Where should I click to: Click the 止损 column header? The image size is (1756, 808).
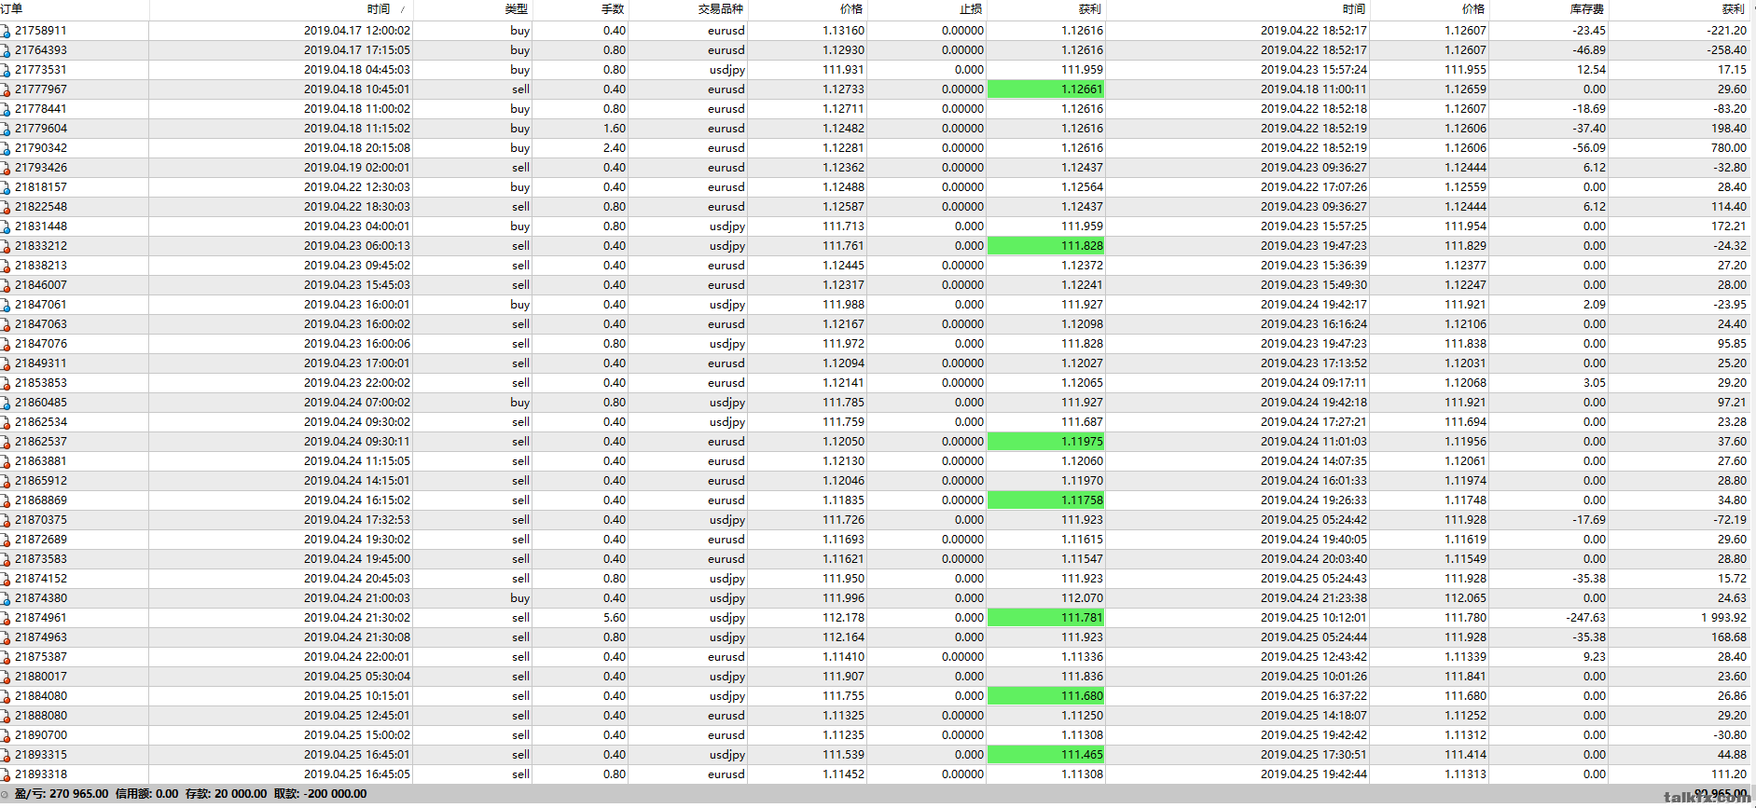[927, 9]
